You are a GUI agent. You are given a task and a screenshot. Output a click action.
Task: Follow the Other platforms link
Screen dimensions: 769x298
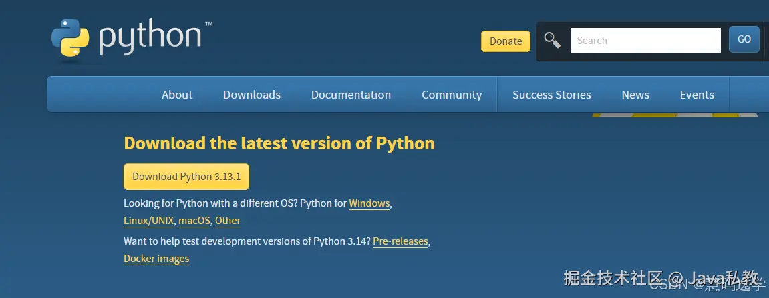click(228, 221)
